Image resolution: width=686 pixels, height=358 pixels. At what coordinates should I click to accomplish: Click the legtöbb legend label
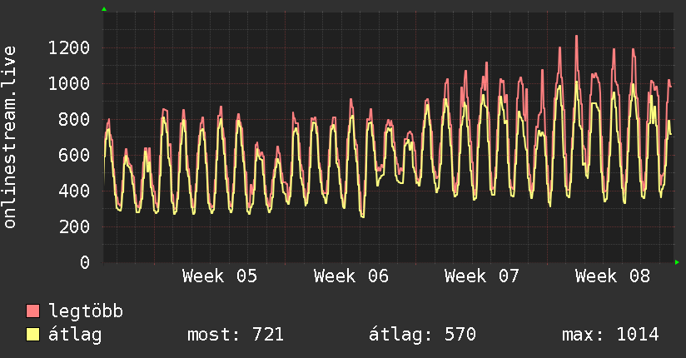(86, 312)
